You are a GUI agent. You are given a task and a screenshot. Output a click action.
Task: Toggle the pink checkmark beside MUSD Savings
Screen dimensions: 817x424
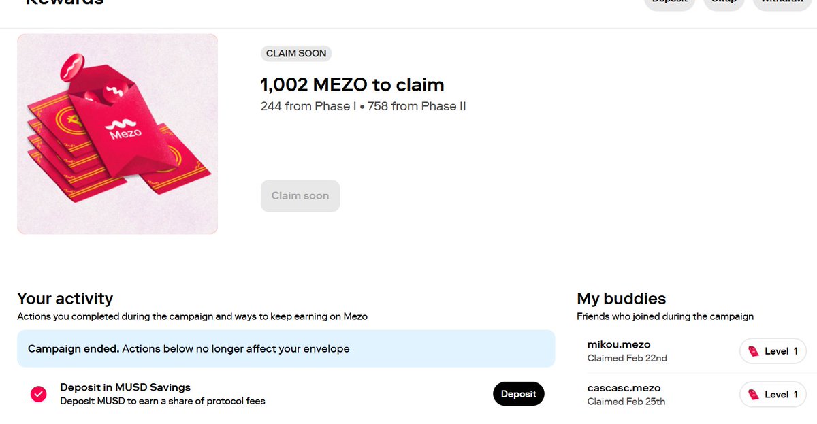39,394
